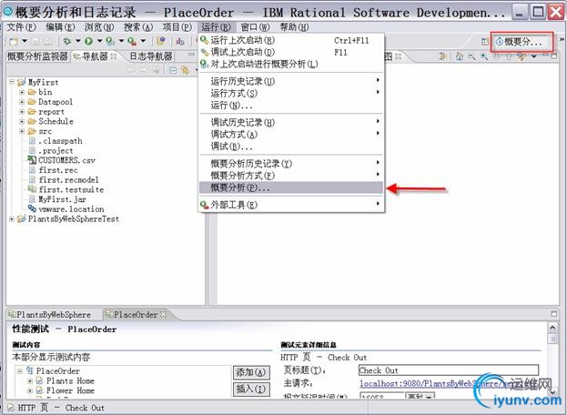Click the 添加(A) button
567x415 pixels.
(x=251, y=372)
